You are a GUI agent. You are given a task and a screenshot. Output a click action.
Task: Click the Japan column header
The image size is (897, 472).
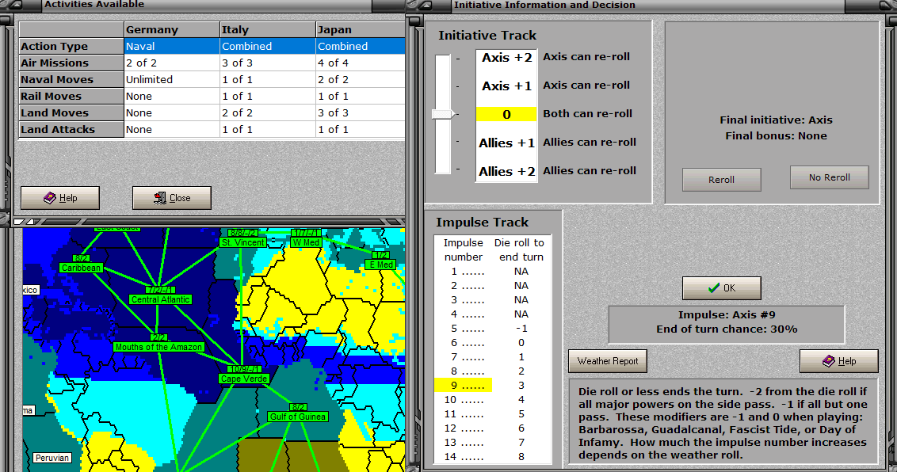click(361, 30)
